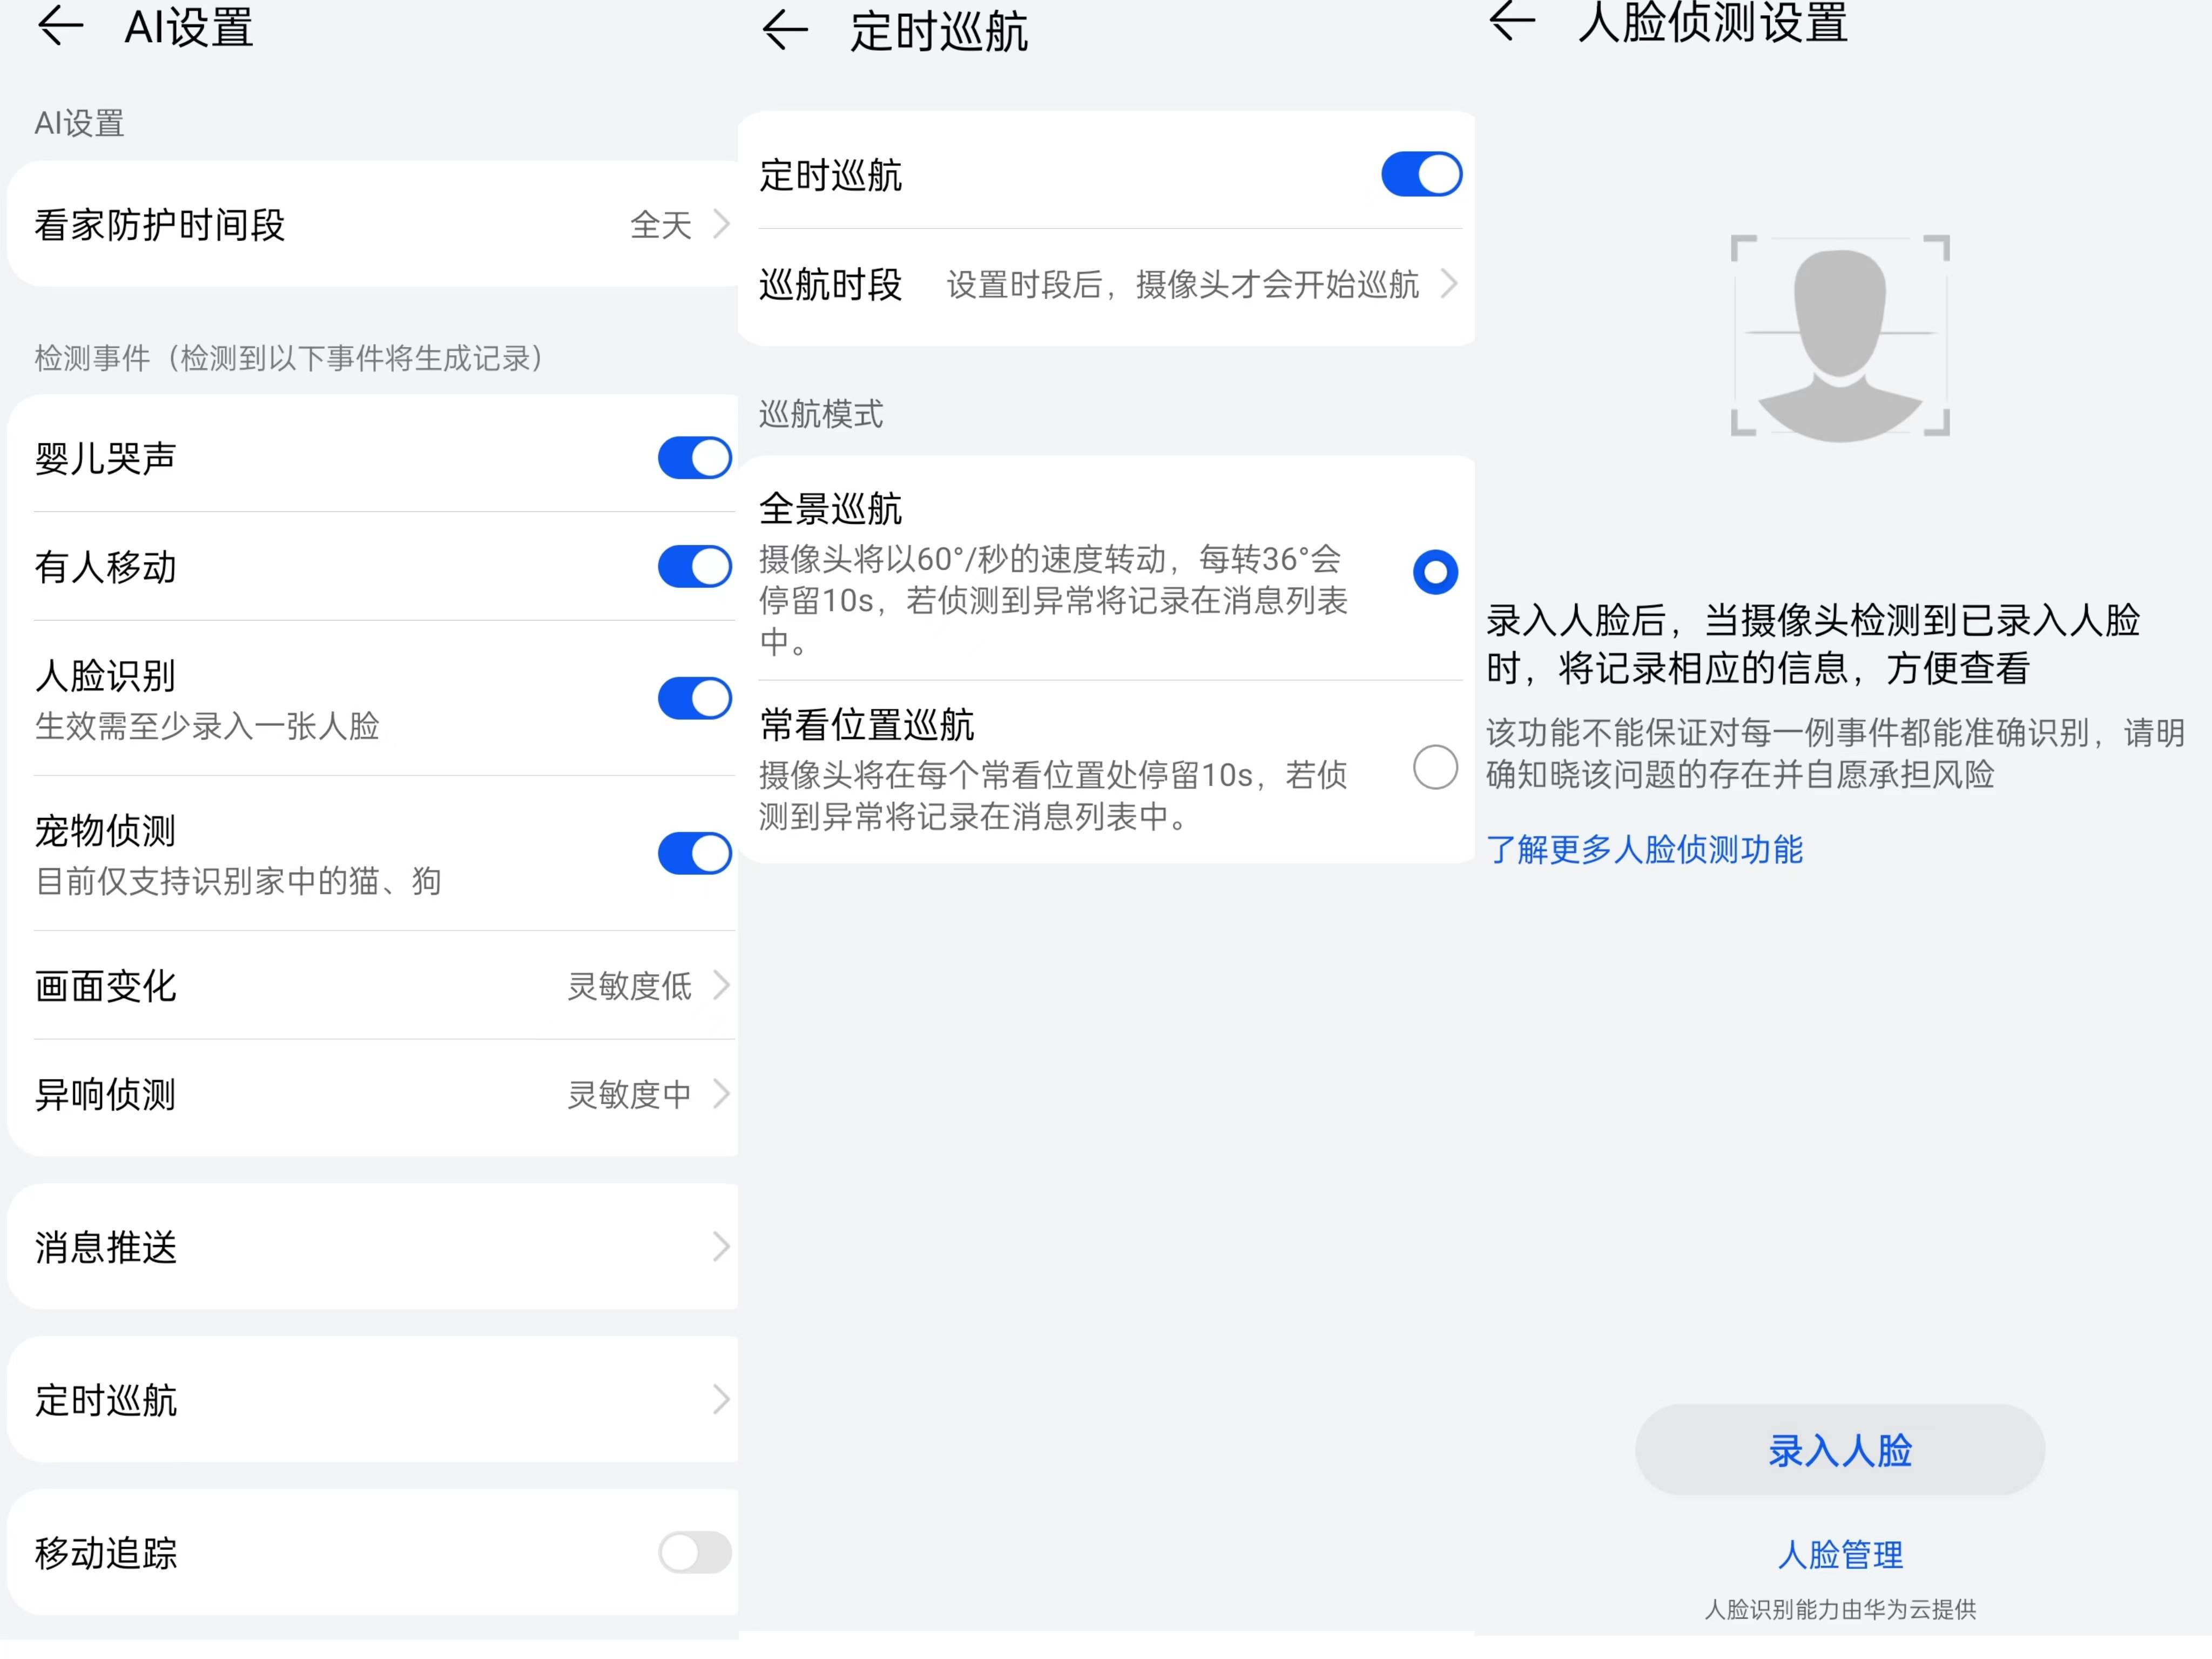Select the 常看位置巡航 radio option
This screenshot has height=1659, width=2212.
[1435, 768]
